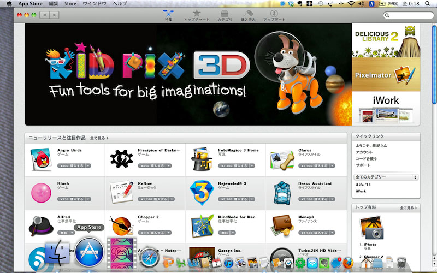Click 全て見る next to ニューリリースと注目作品
This screenshot has width=437, height=273.
click(x=99, y=138)
